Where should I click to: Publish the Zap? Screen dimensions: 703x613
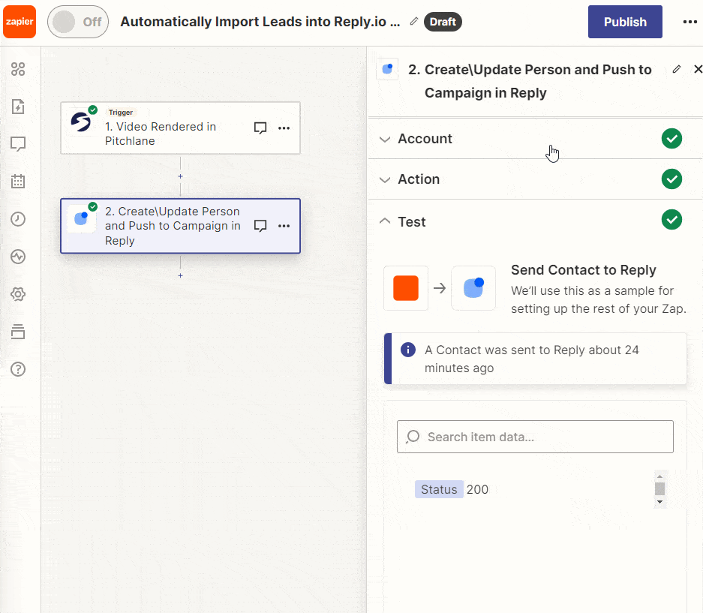pos(625,22)
